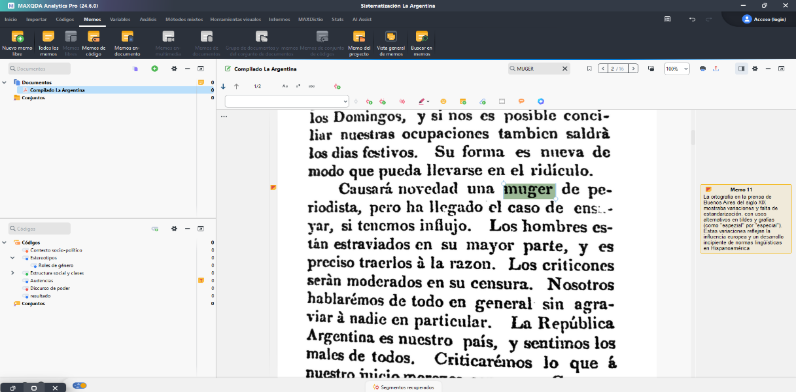796x392 pixels.
Task: Select the Compilado La Argentina document in the tree
Action: pyautogui.click(x=57, y=90)
